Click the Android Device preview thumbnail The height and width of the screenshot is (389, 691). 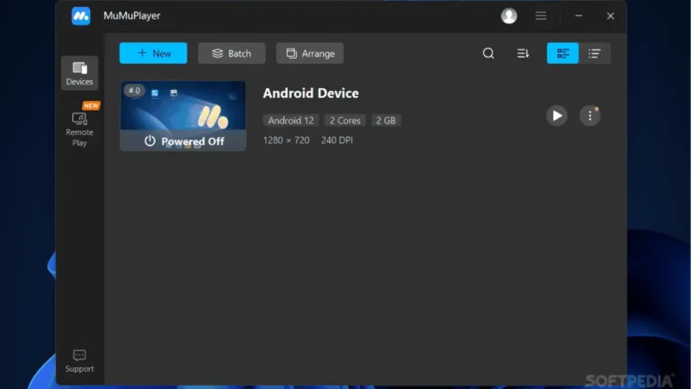click(x=183, y=115)
